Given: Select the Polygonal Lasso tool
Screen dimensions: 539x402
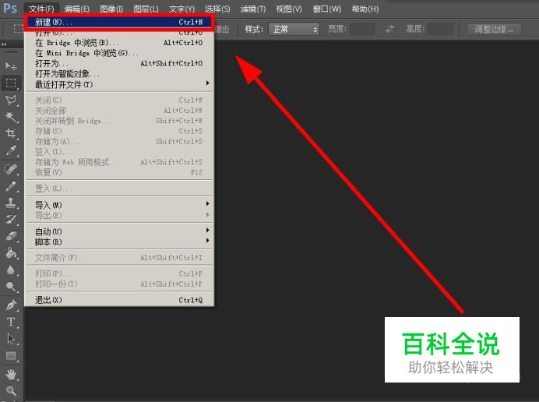Looking at the screenshot, I should tap(11, 100).
